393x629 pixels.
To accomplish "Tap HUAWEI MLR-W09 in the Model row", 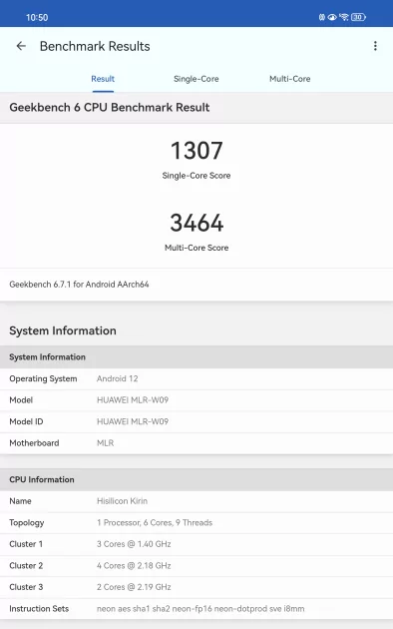I will pos(133,400).
